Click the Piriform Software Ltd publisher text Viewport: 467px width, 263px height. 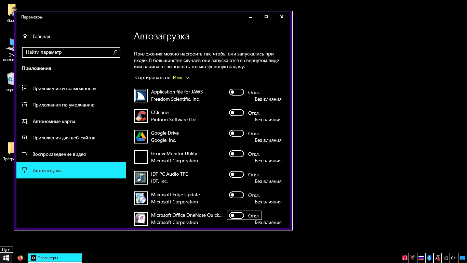click(x=173, y=120)
